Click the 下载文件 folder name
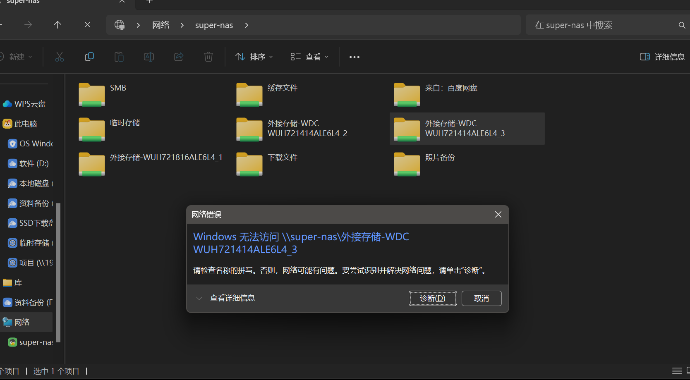690x380 pixels. [x=283, y=157]
